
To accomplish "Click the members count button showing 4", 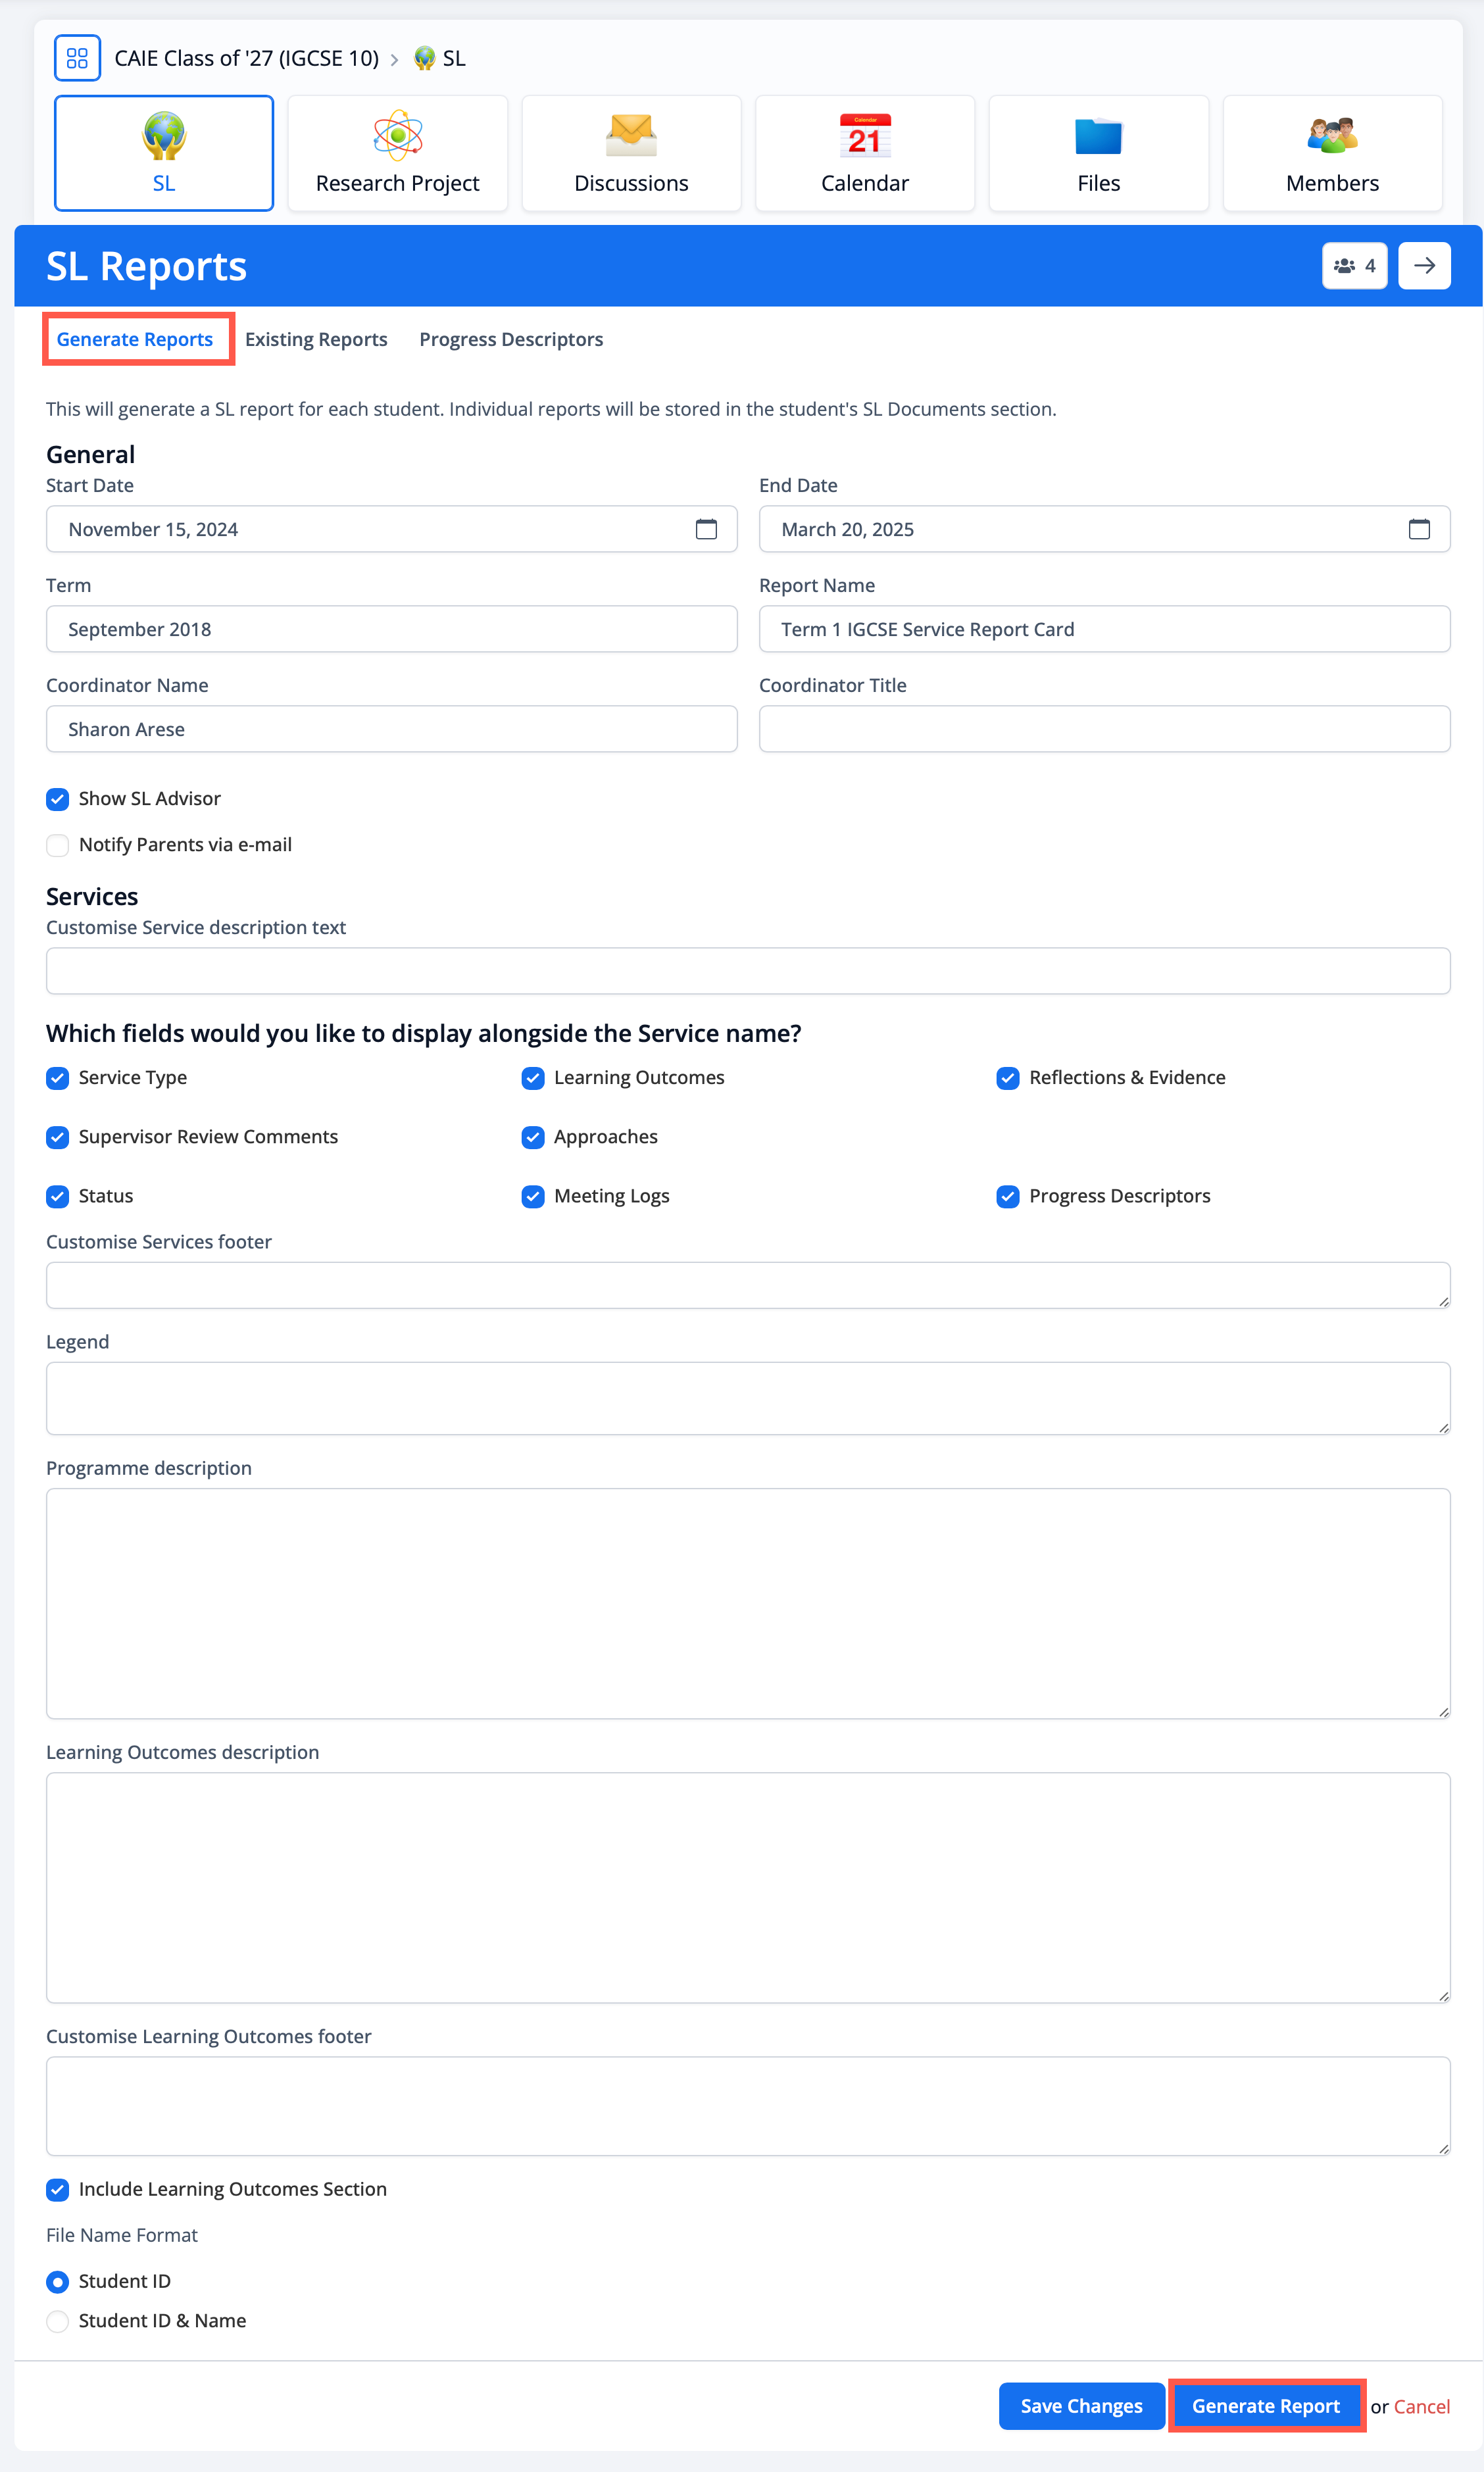I will tap(1354, 266).
